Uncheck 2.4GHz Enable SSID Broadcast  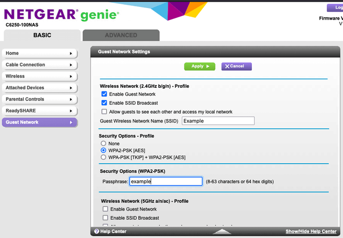104,103
